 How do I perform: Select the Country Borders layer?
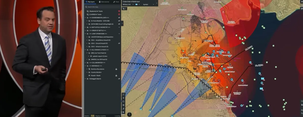tap(96, 72)
